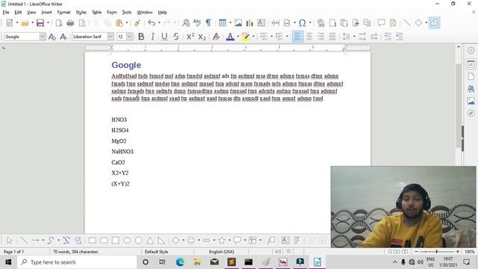Click the Print icon in toolbar
The image size is (478, 269).
pos(70,23)
